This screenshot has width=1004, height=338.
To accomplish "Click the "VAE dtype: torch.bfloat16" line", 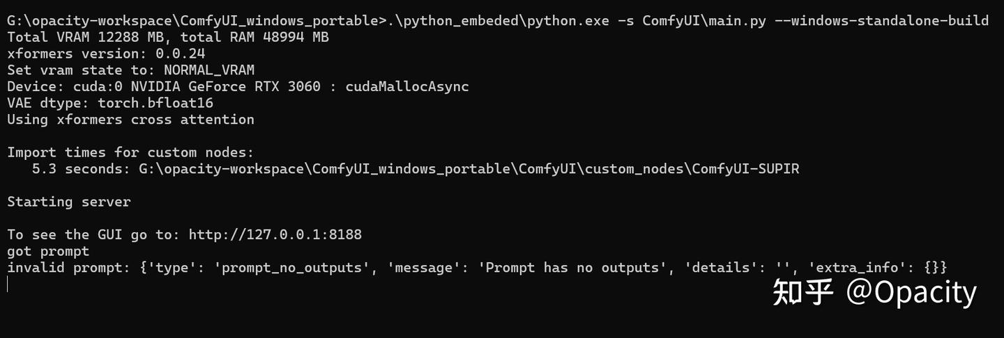I will (110, 103).
